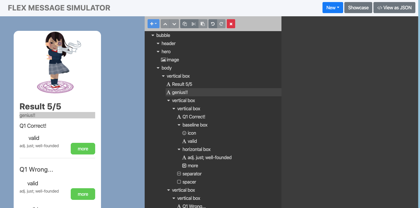420x208 pixels.
Task: Select the spacer tree item
Action: [x=187, y=182]
